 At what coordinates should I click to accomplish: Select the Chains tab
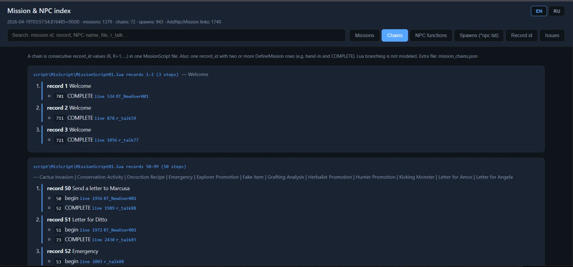394,36
